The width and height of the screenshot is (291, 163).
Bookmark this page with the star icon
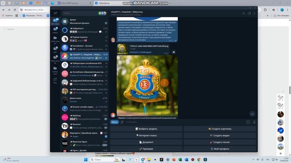(274, 10)
